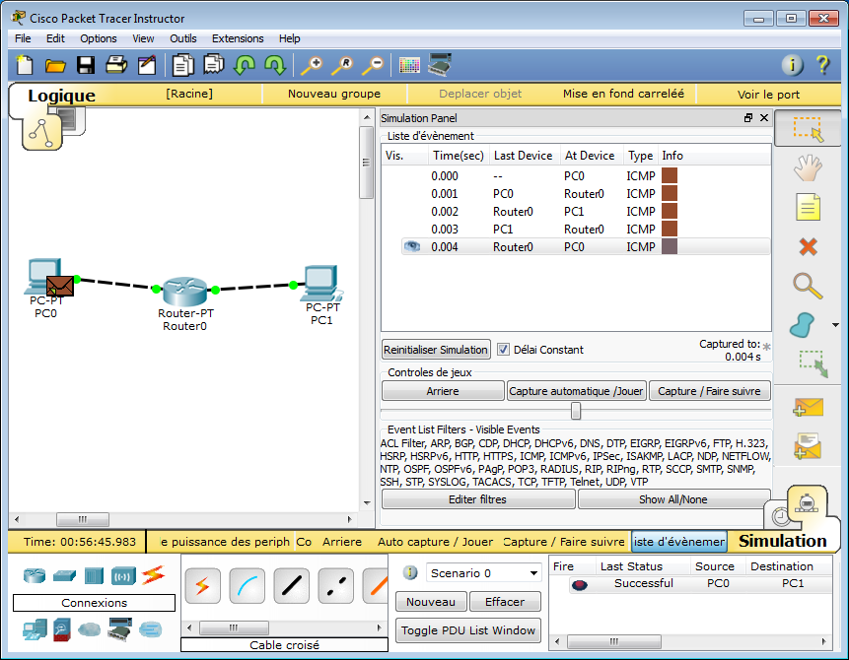The image size is (849, 660).
Task: Switch to Simulation mode tab
Action: coord(808,504)
